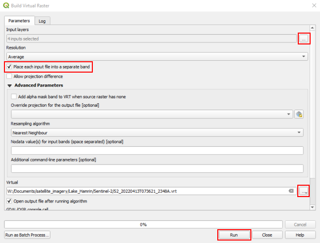The height and width of the screenshot is (243, 320).
Task: Clear the Virtual output file path
Action: 292,191
